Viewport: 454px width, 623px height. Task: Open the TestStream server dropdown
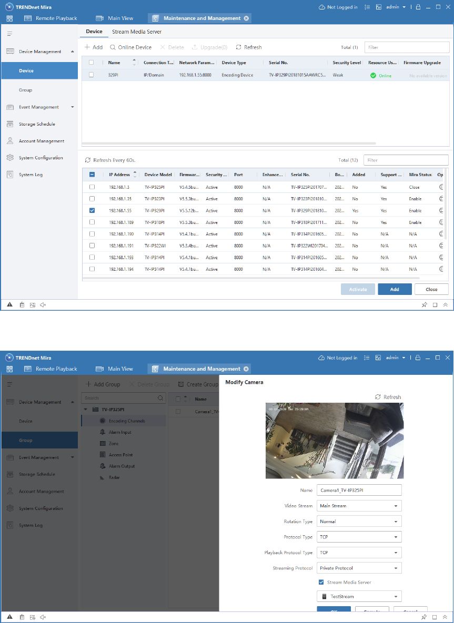click(359, 596)
